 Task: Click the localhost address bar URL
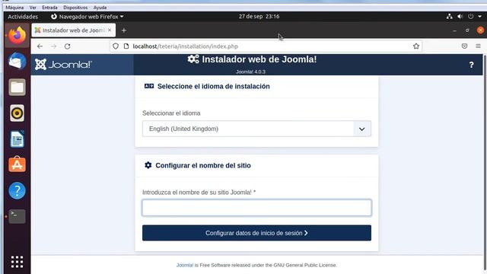point(186,46)
